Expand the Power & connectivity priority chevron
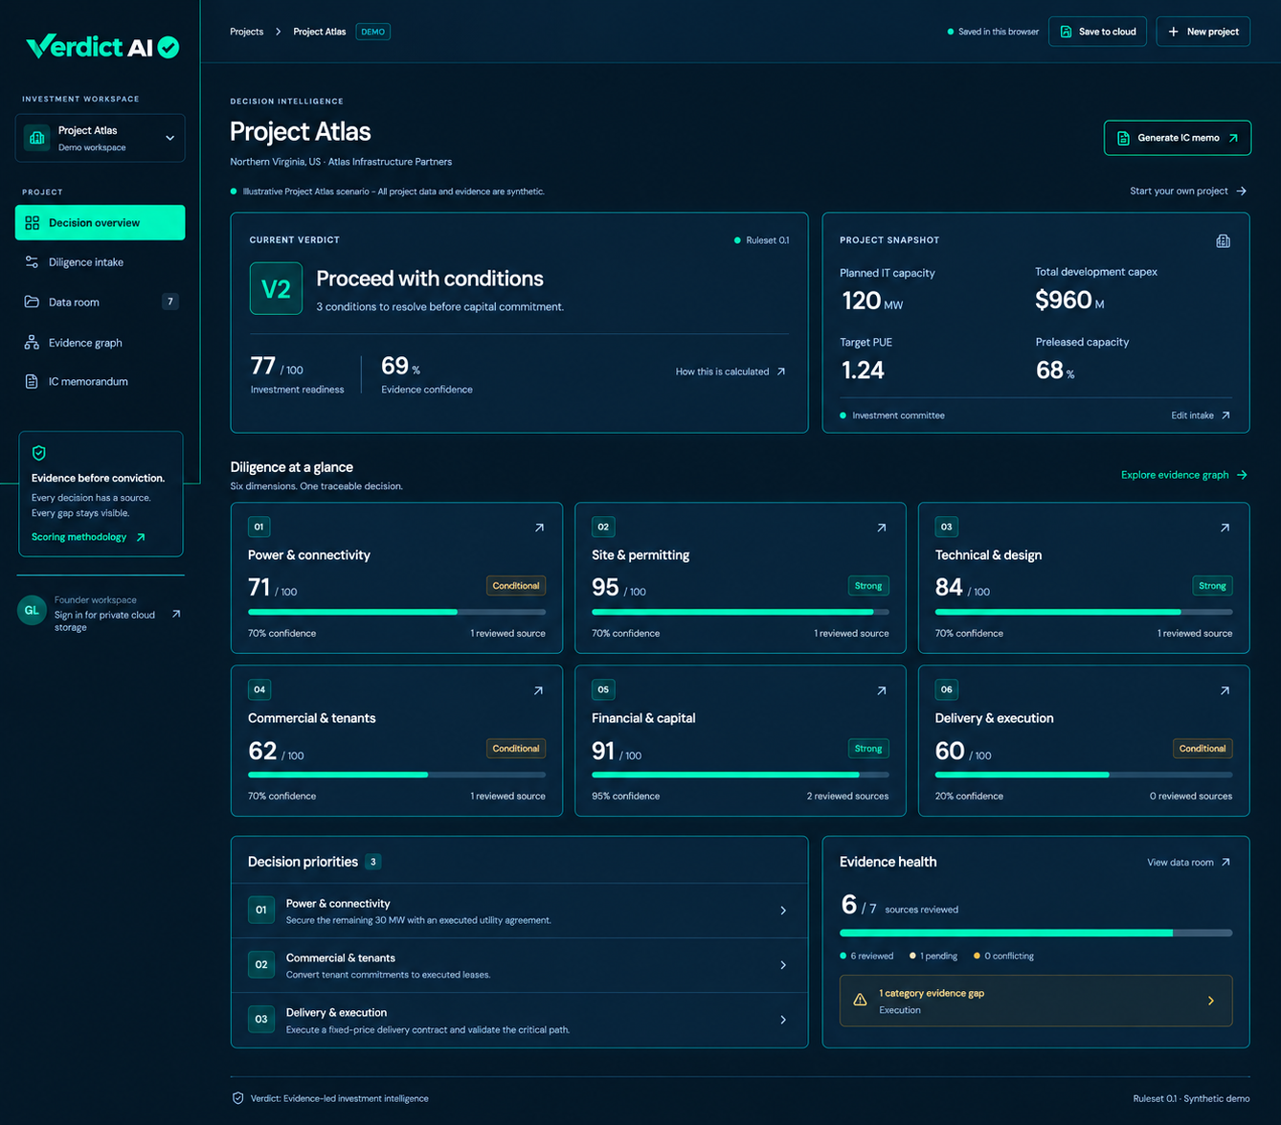Image resolution: width=1281 pixels, height=1125 pixels. tap(783, 911)
